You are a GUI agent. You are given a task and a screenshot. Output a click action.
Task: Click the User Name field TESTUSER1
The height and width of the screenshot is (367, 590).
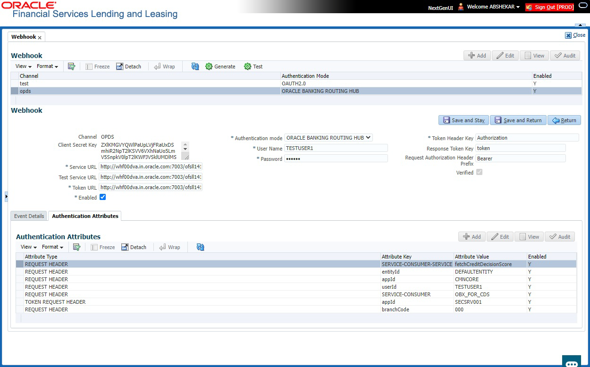click(336, 148)
